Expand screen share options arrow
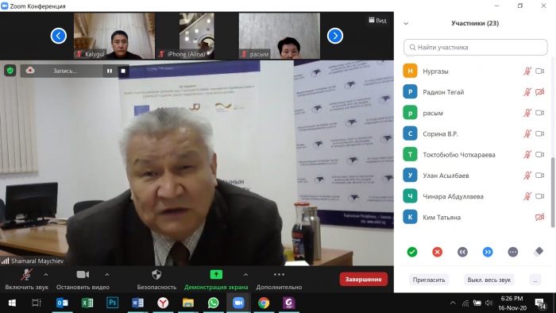Viewport: 556px width, 313px height. [245, 274]
